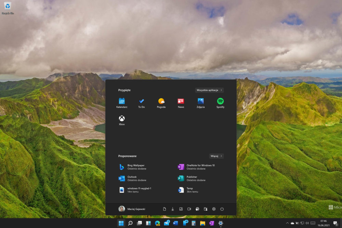Image resolution: width=342 pixels, height=228 pixels.
Task: Open recommended OneNote for Windows 10
Action: (196, 167)
